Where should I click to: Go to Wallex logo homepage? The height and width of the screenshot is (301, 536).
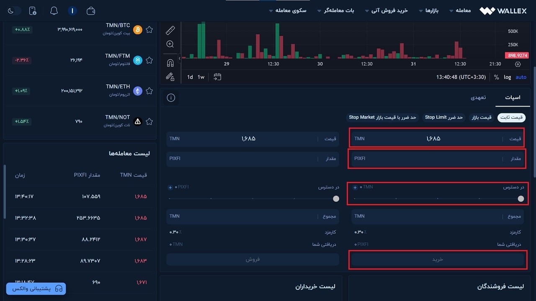503,11
